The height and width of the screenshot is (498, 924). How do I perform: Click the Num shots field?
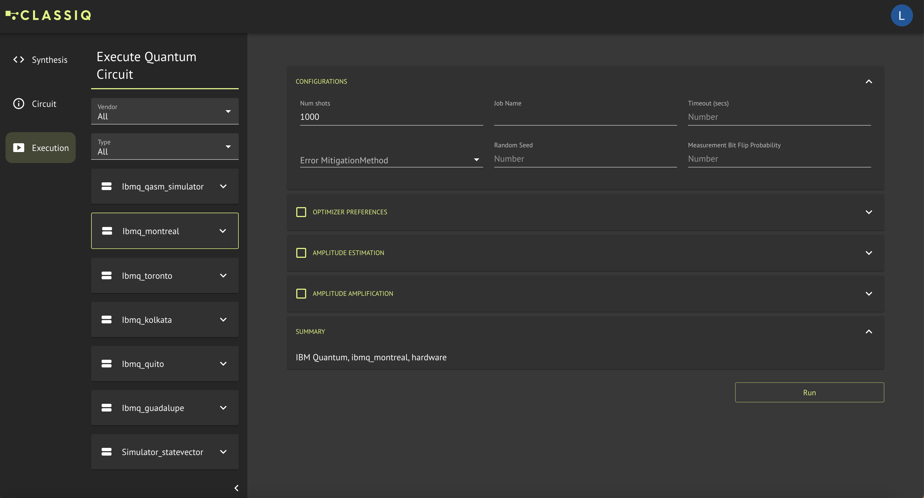[x=391, y=117]
